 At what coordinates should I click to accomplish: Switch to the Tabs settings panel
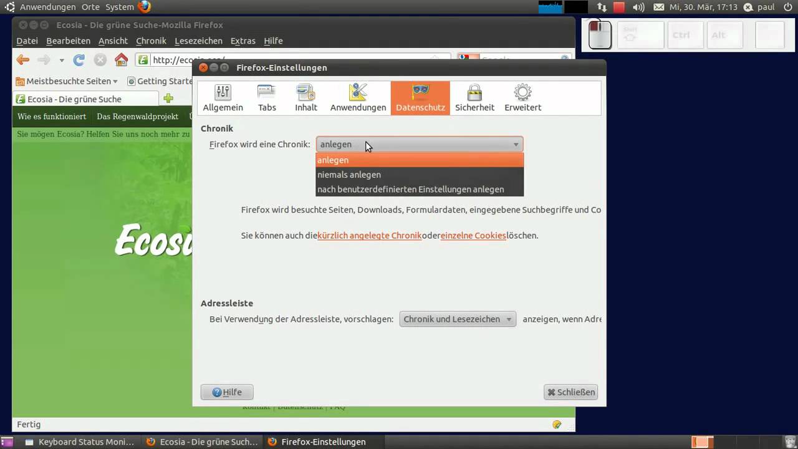[267, 98]
